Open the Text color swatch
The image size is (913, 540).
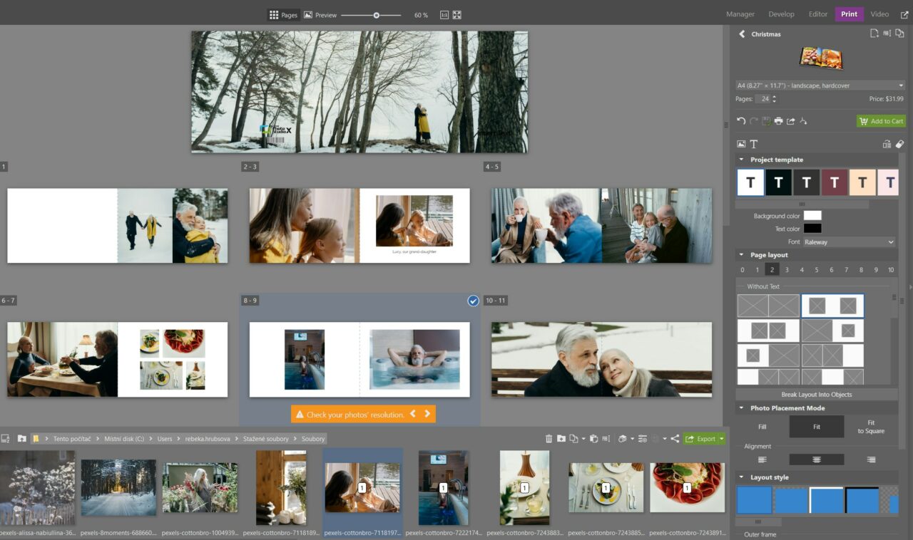[x=812, y=229]
